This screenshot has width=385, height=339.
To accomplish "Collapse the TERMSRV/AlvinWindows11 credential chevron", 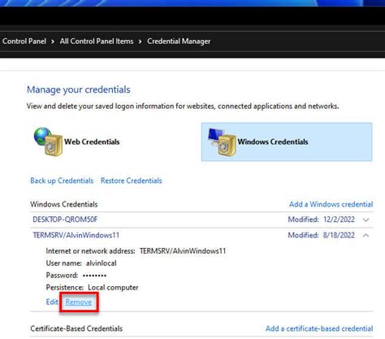I will [x=366, y=236].
